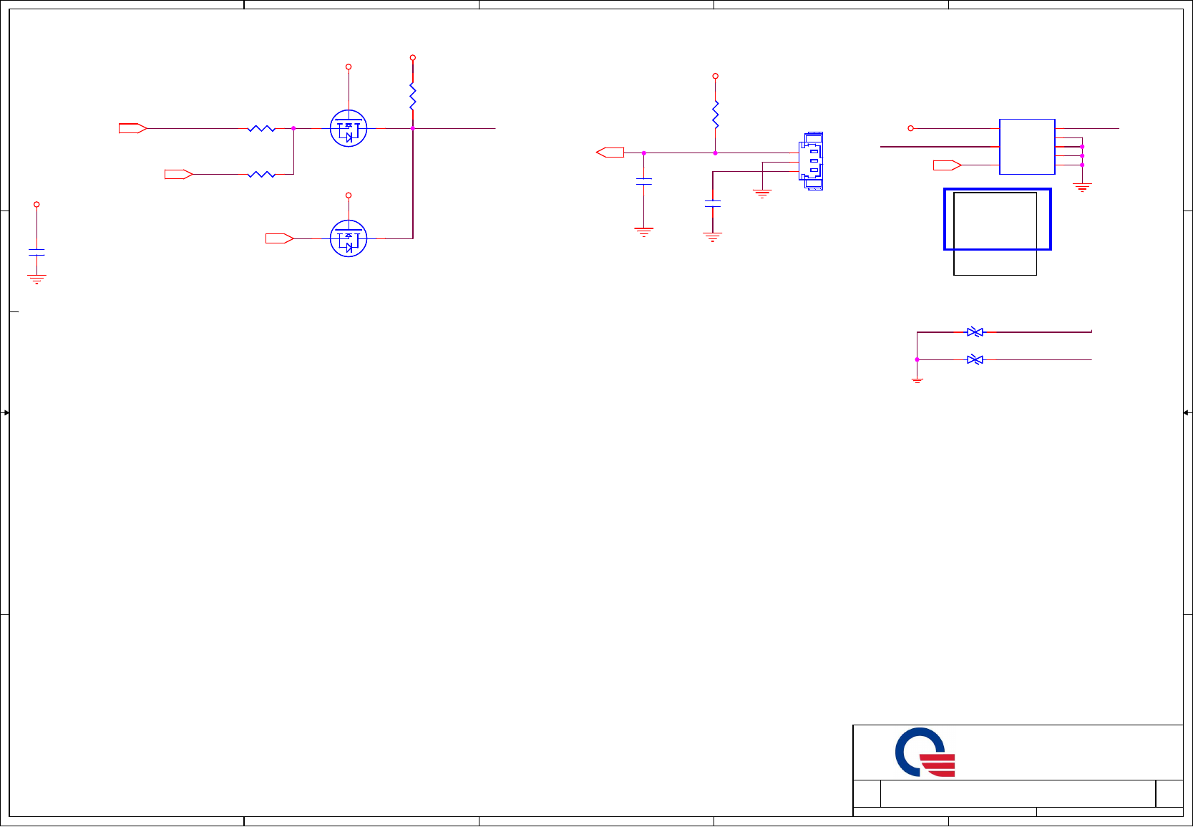Viewport: 1193px width, 827px height.
Task: Select the capacitor wired to the connector's bottom pin
Action: tap(713, 204)
